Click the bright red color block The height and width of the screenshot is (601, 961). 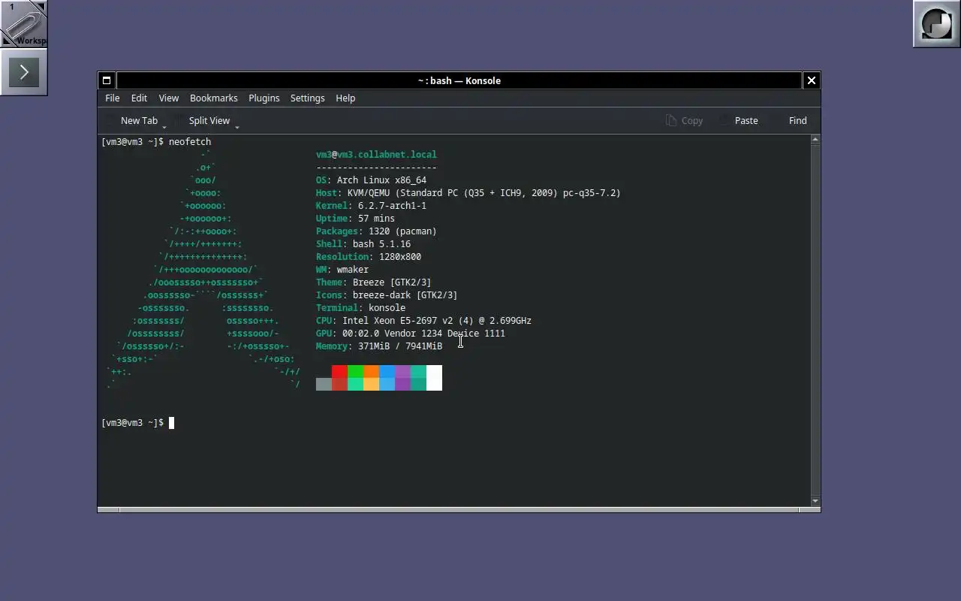[339, 372]
